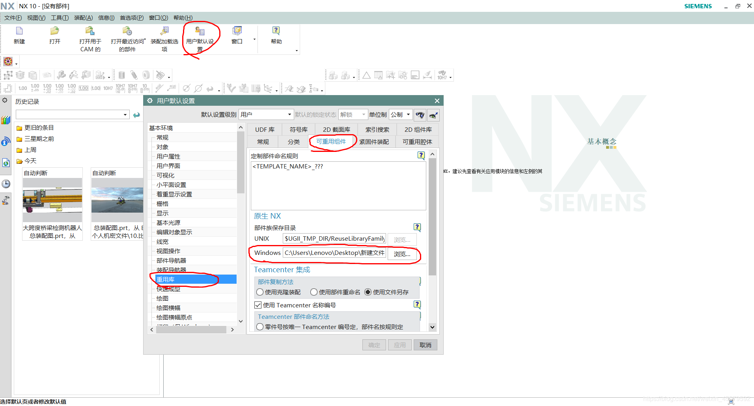Click the Windows directory path field
This screenshot has height=406, width=754.
point(334,253)
